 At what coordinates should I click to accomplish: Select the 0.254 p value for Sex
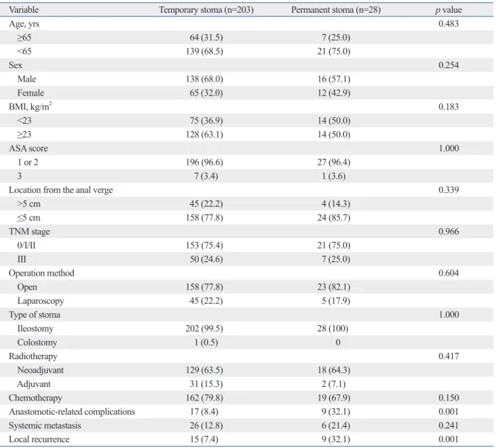(x=448, y=65)
